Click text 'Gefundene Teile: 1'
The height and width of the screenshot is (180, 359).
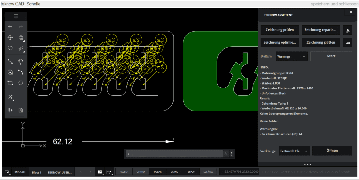pyautogui.click(x=274, y=104)
